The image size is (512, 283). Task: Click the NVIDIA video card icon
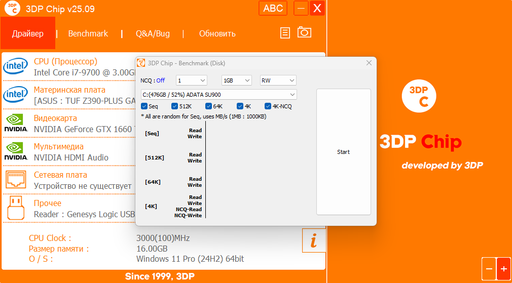click(16, 123)
